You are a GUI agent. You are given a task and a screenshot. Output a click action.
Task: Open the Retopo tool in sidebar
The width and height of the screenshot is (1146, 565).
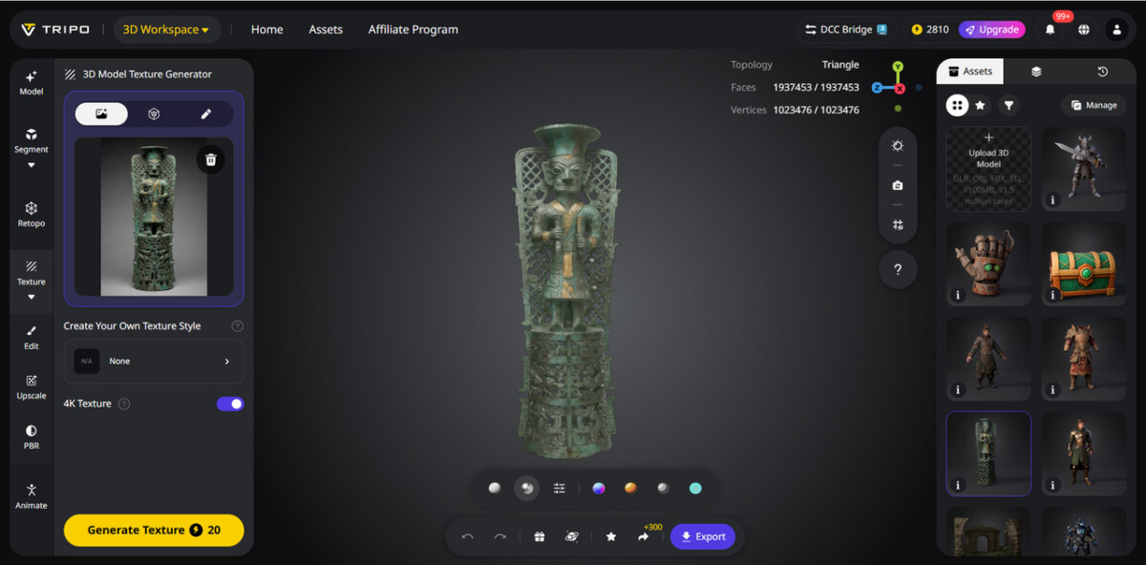point(31,214)
